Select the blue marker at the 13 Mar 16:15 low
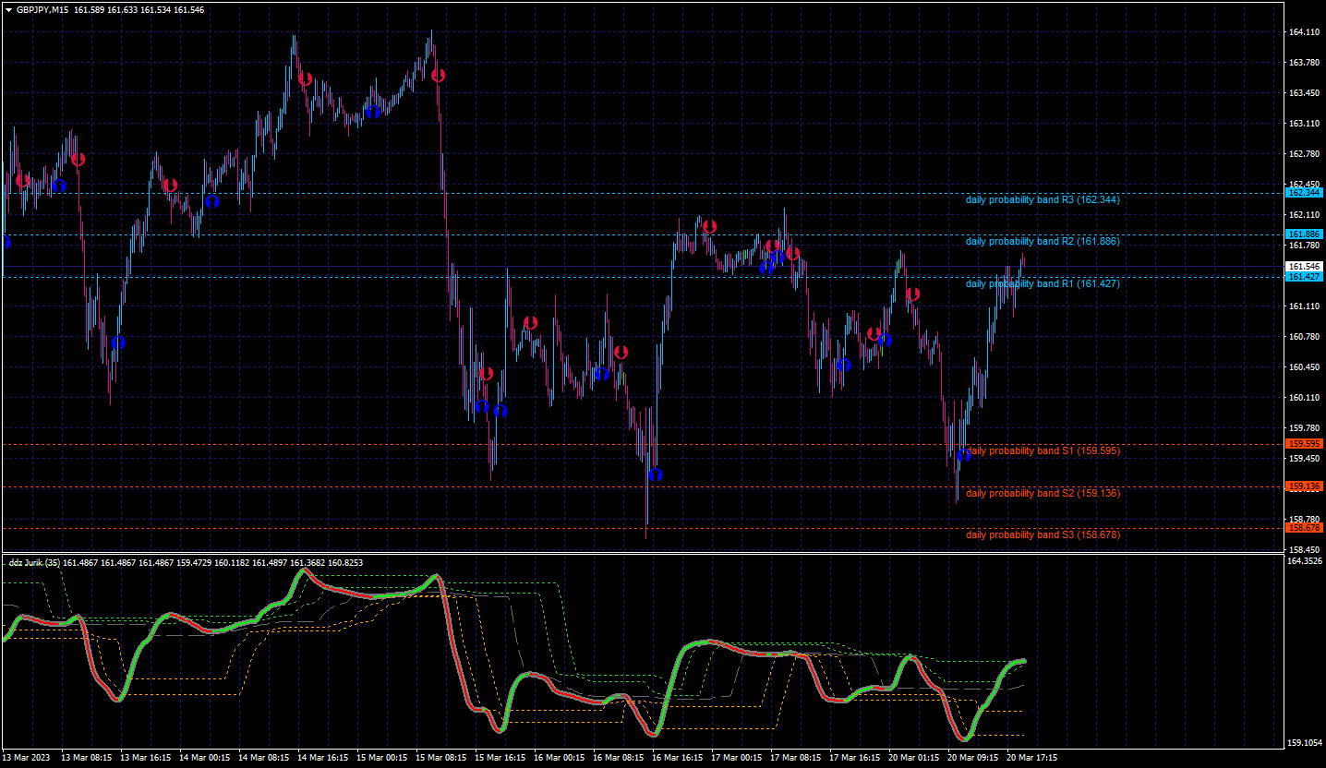 (118, 342)
